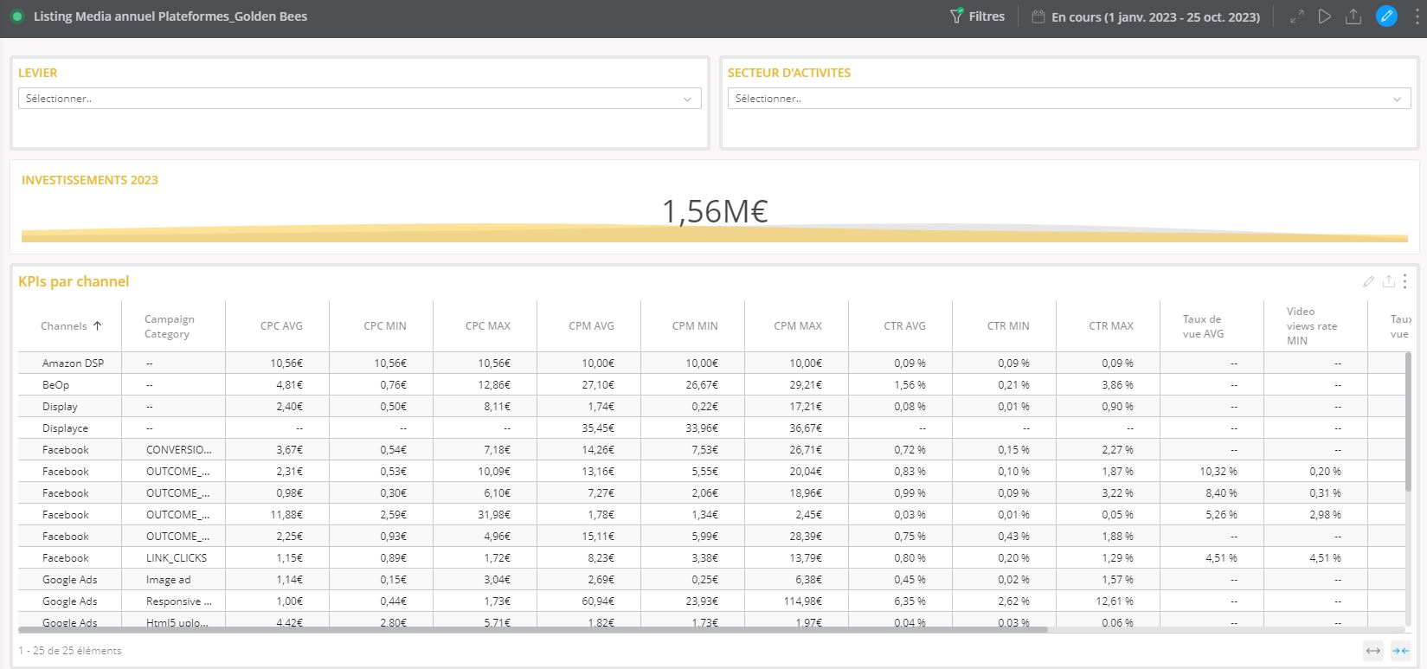Expand columns width arrows button
1427x669 pixels.
(x=1372, y=651)
